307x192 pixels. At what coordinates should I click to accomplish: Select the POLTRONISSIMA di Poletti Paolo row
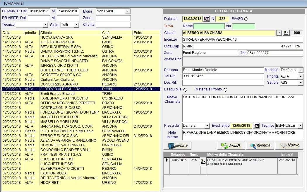81,131
